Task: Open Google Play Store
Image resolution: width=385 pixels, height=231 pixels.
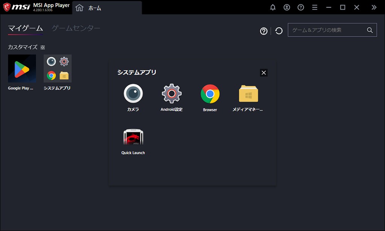Action: coord(22,69)
